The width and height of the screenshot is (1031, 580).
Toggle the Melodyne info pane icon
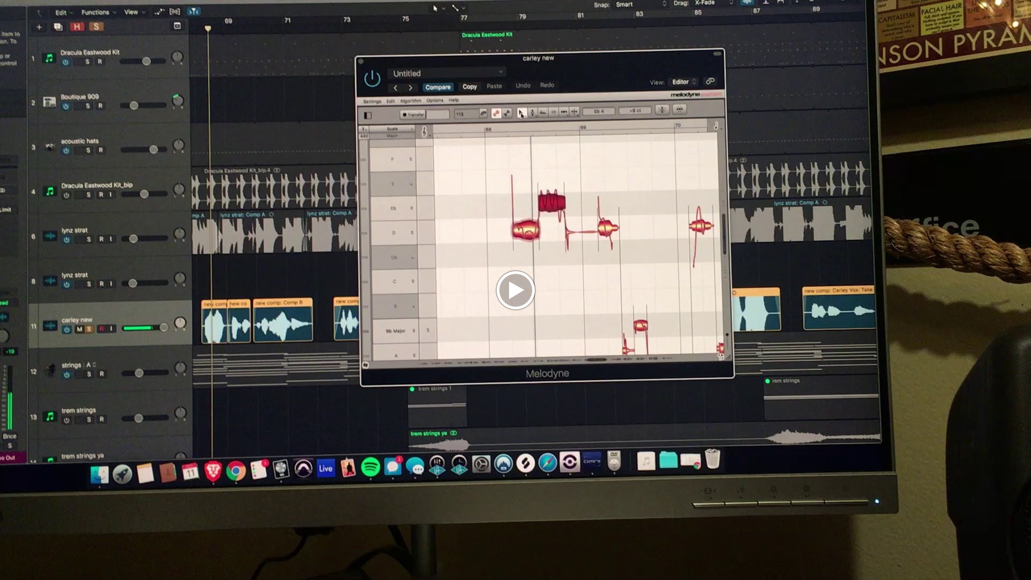(x=368, y=115)
